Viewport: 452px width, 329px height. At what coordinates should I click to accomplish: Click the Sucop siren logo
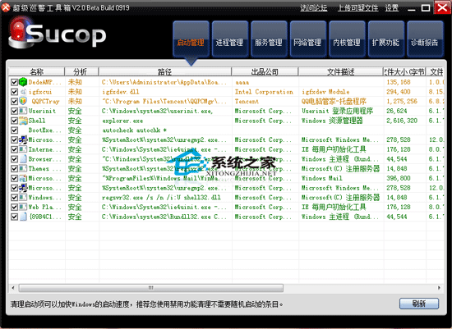click(18, 32)
